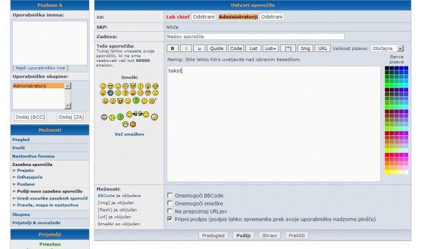422x249 pixels.
Task: Insert the round horned evil smiley
Action: coord(133,86)
